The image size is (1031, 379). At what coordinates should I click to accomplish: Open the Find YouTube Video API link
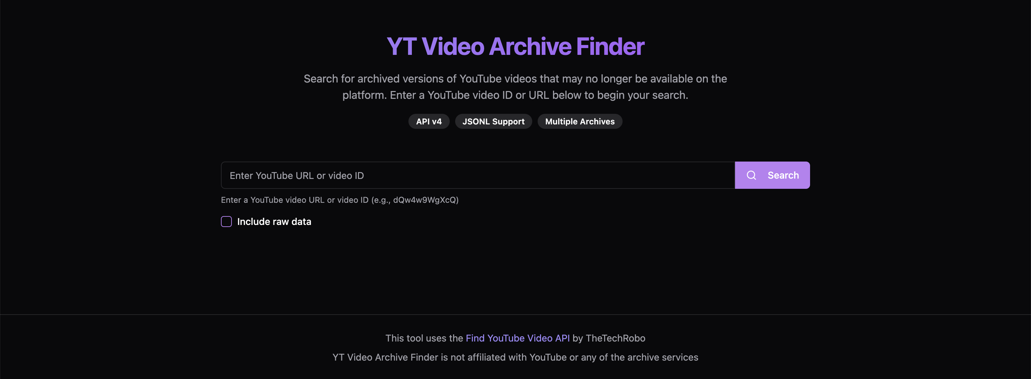click(518, 338)
